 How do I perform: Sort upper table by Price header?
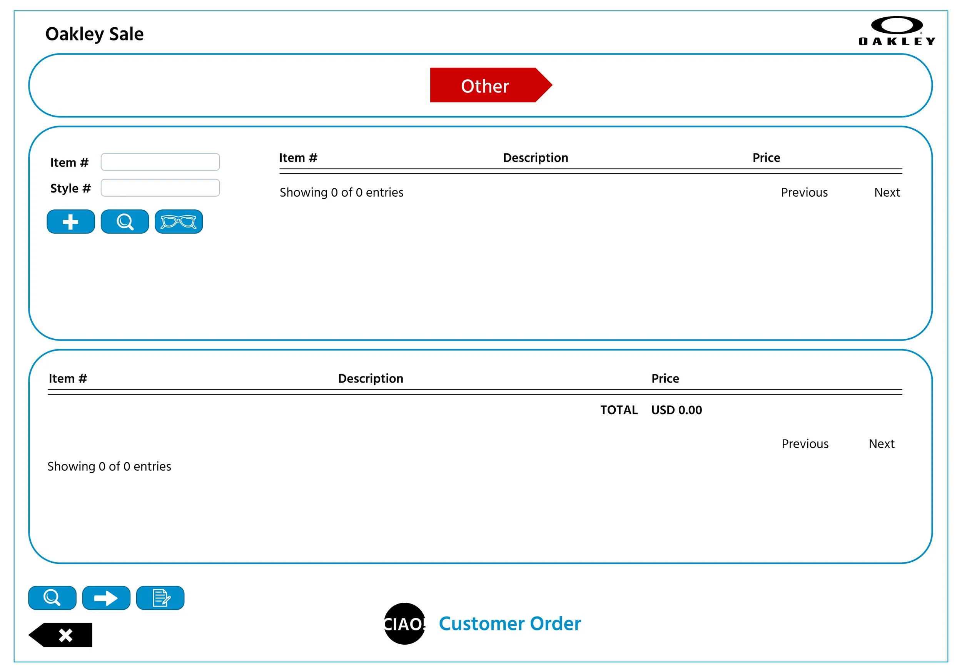click(x=766, y=157)
